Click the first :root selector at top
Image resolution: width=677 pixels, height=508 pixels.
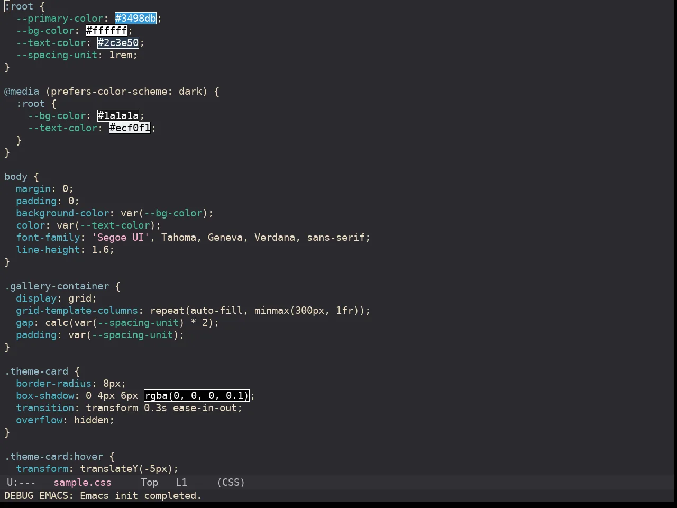19,6
